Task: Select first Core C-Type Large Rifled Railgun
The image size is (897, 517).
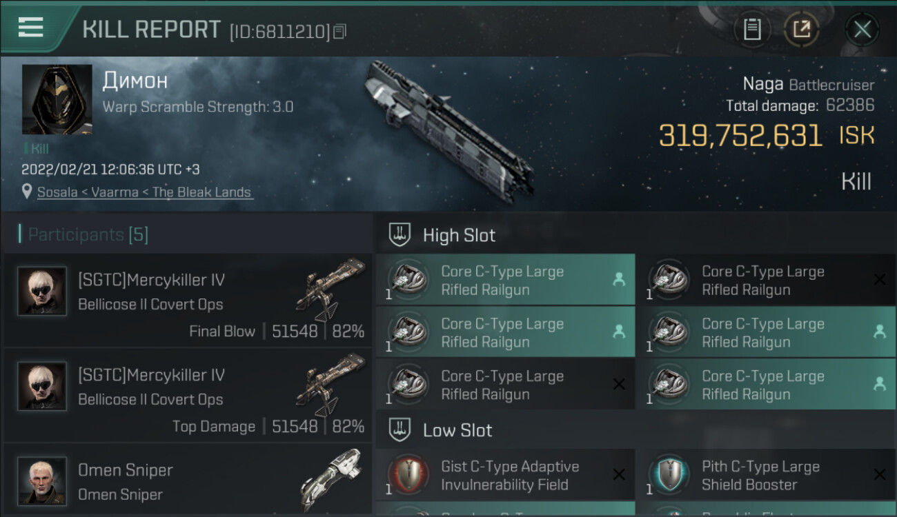Action: 505,280
